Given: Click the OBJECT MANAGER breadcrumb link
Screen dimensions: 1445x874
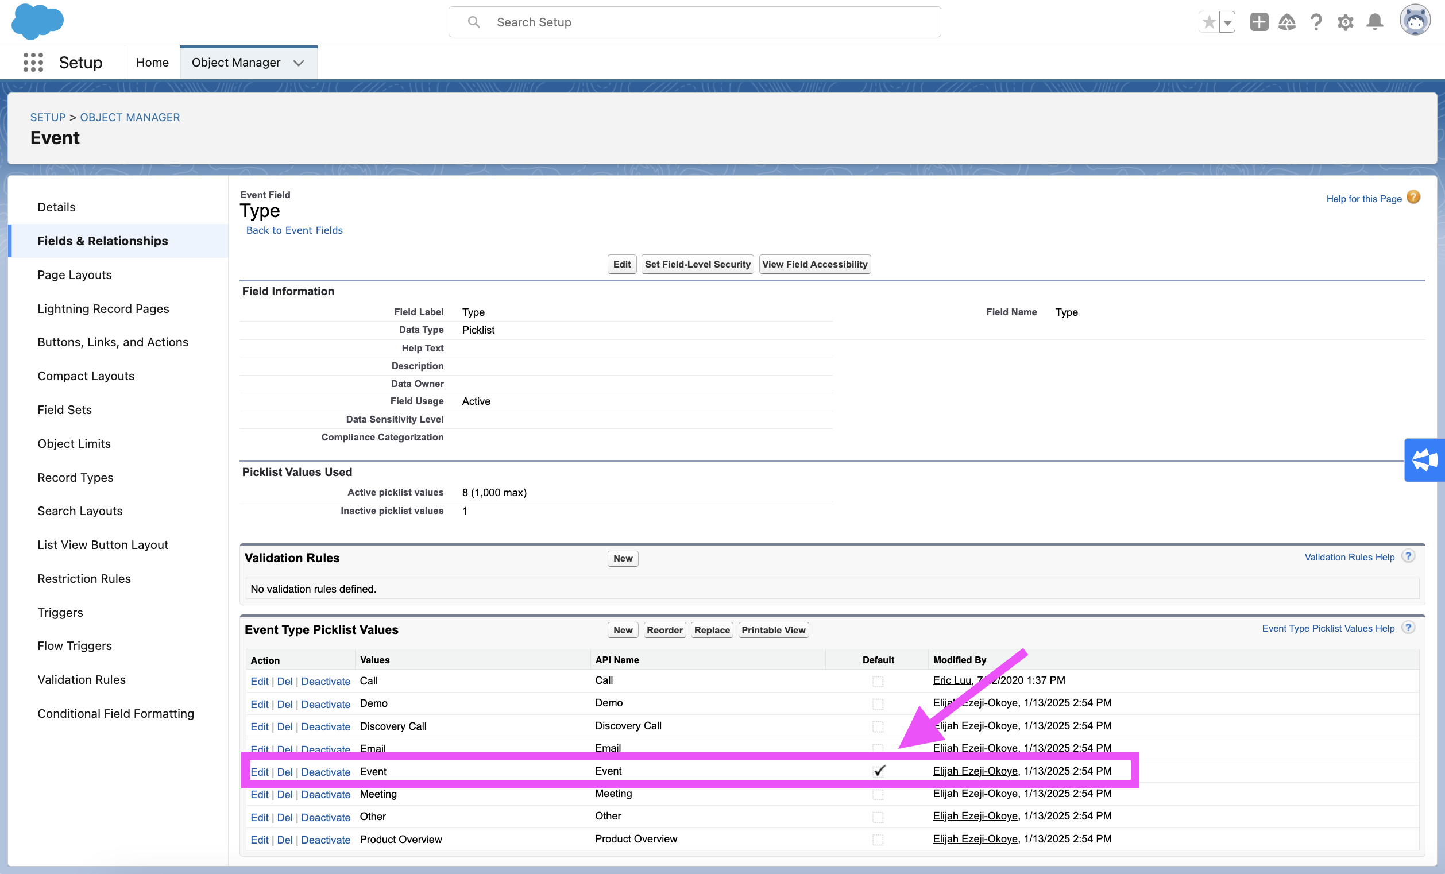Looking at the screenshot, I should click(x=130, y=117).
